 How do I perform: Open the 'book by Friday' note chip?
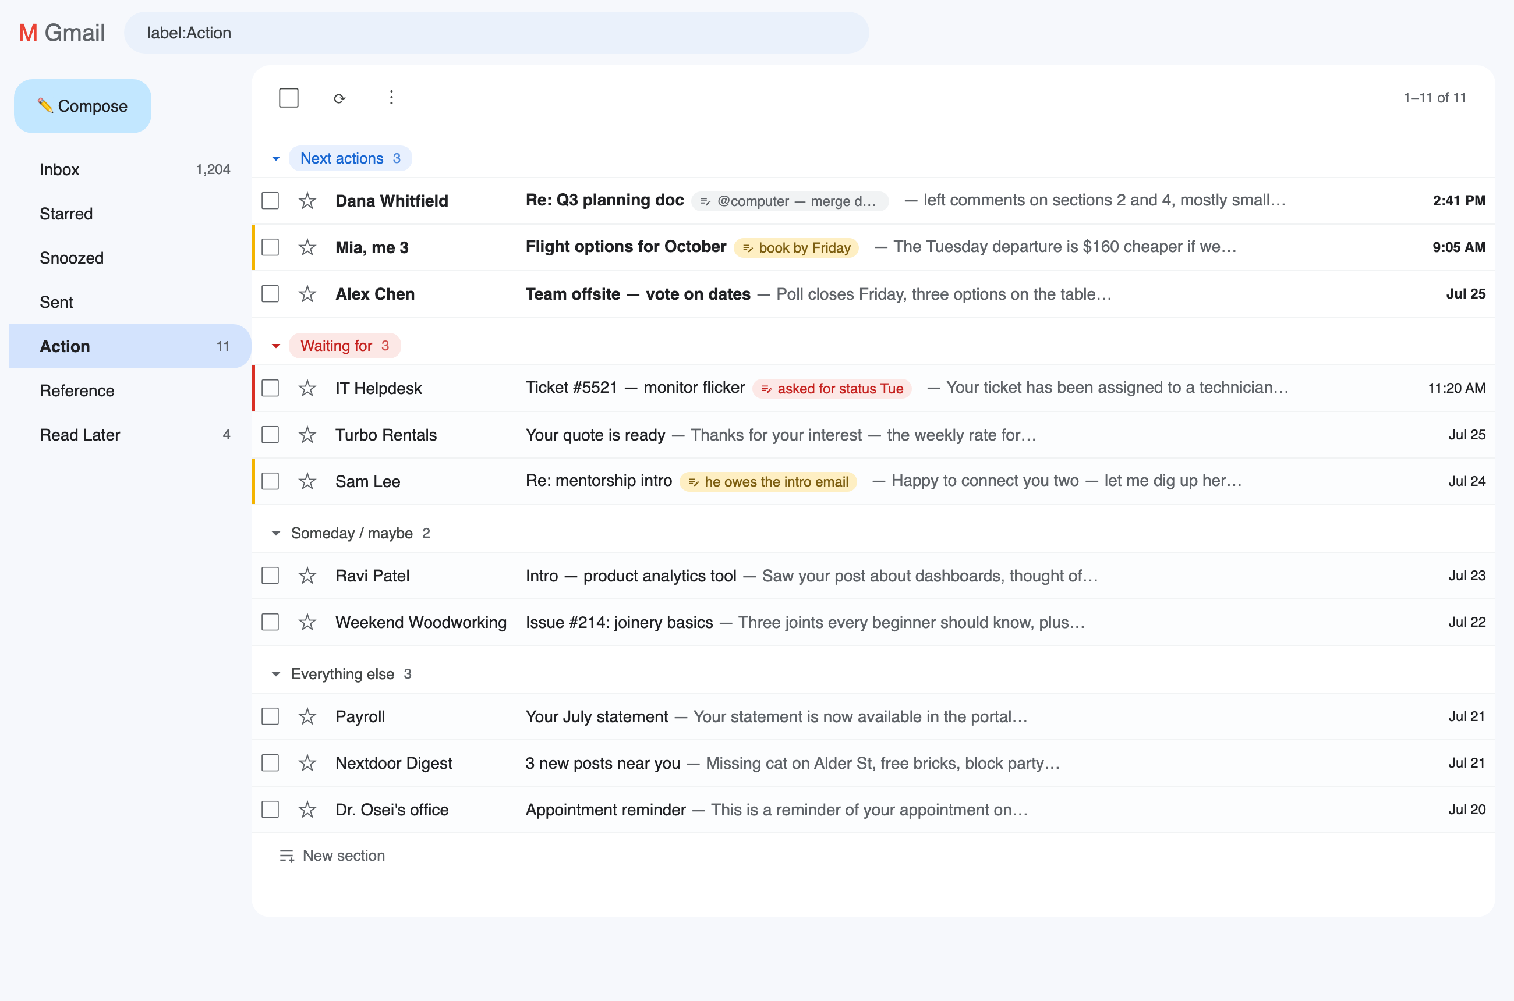(796, 248)
